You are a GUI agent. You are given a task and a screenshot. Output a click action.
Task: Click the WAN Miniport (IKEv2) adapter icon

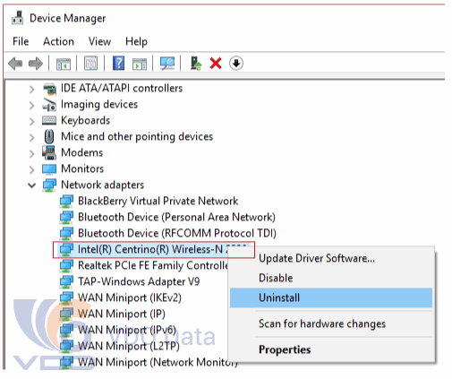[66, 298]
